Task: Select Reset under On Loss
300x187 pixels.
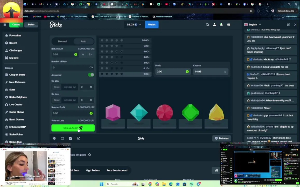Action: (x=57, y=100)
